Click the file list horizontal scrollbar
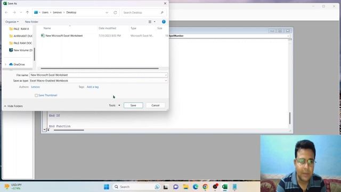 100,68
